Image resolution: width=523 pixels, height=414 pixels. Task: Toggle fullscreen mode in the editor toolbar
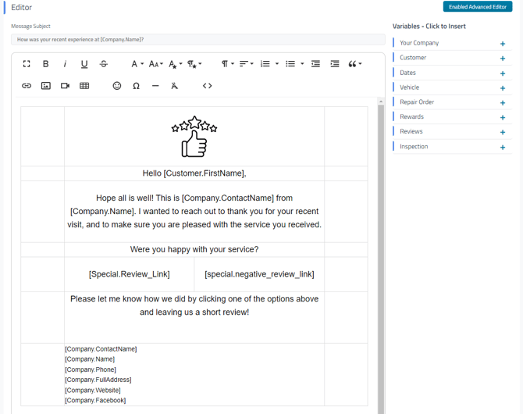(x=27, y=64)
